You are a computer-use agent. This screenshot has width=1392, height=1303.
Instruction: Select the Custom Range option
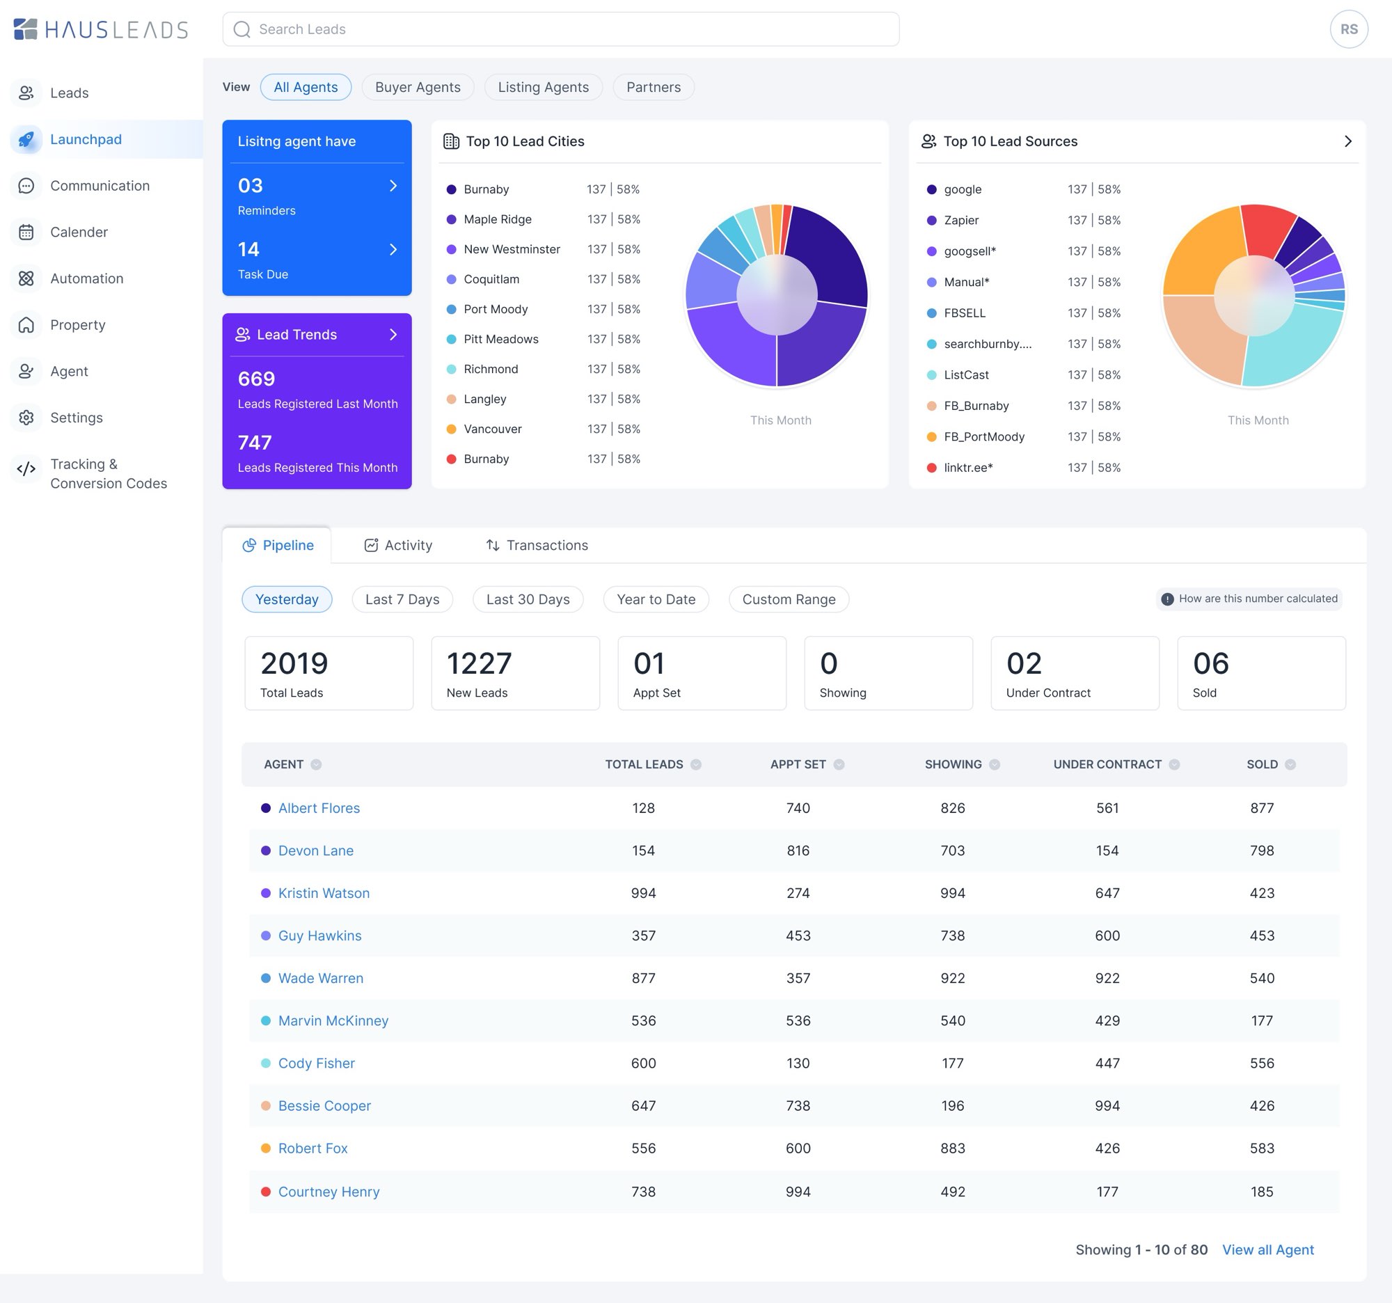click(789, 599)
